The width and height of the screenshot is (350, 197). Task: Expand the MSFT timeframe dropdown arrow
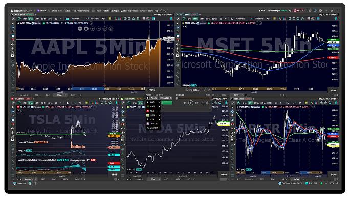pos(226,19)
